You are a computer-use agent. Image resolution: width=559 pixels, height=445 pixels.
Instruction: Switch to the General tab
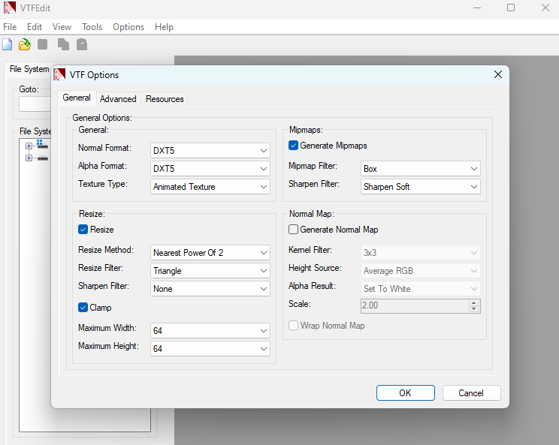(77, 98)
